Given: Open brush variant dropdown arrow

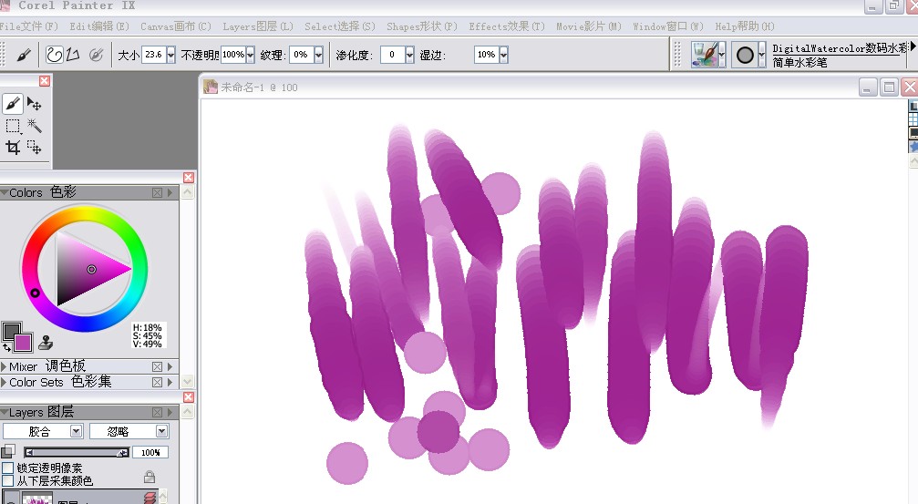Looking at the screenshot, I should (761, 55).
